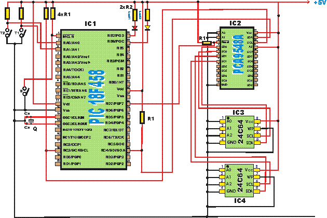Click the MCLR pin pad on IC1
The image size is (327, 218).
coord(59,36)
